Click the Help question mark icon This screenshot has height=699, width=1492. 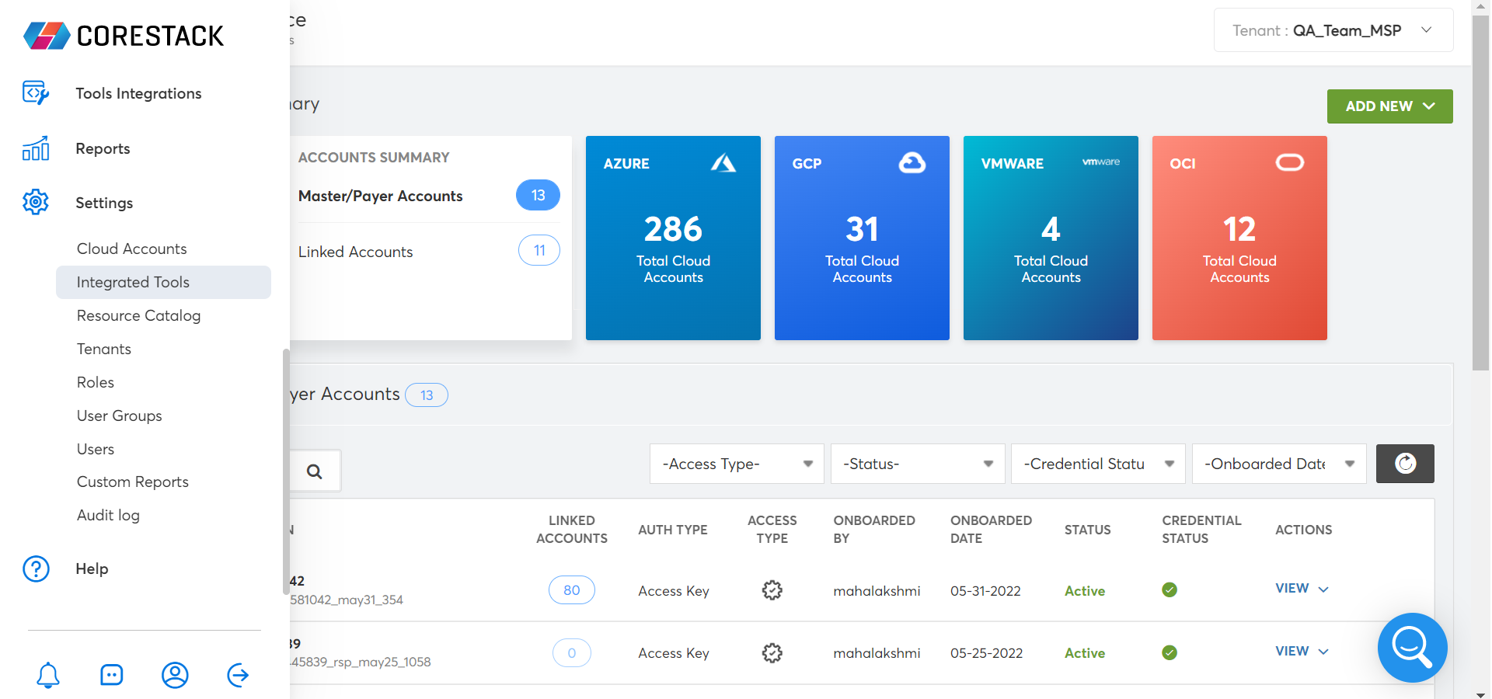(x=36, y=569)
